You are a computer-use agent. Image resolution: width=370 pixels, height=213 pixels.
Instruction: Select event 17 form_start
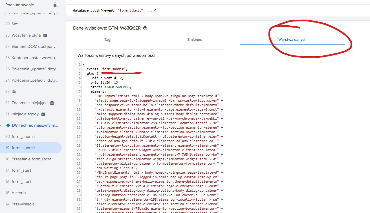(21, 170)
